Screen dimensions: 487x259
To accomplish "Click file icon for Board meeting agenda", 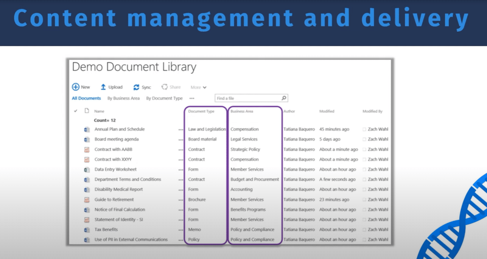I will pos(87,139).
